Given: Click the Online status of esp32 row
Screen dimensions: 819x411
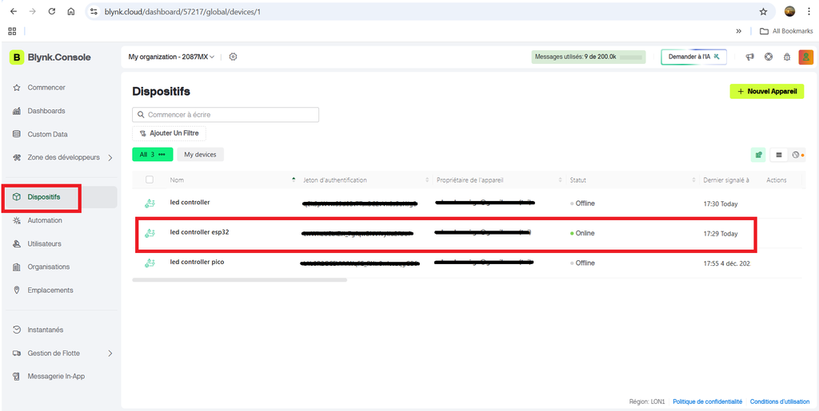Looking at the screenshot, I should [582, 233].
